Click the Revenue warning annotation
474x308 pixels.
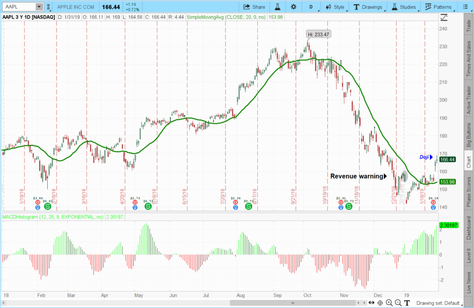click(358, 176)
